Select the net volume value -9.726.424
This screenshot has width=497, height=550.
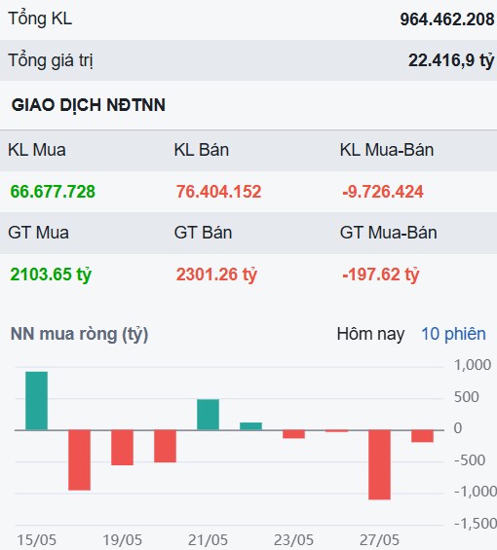coord(383,192)
